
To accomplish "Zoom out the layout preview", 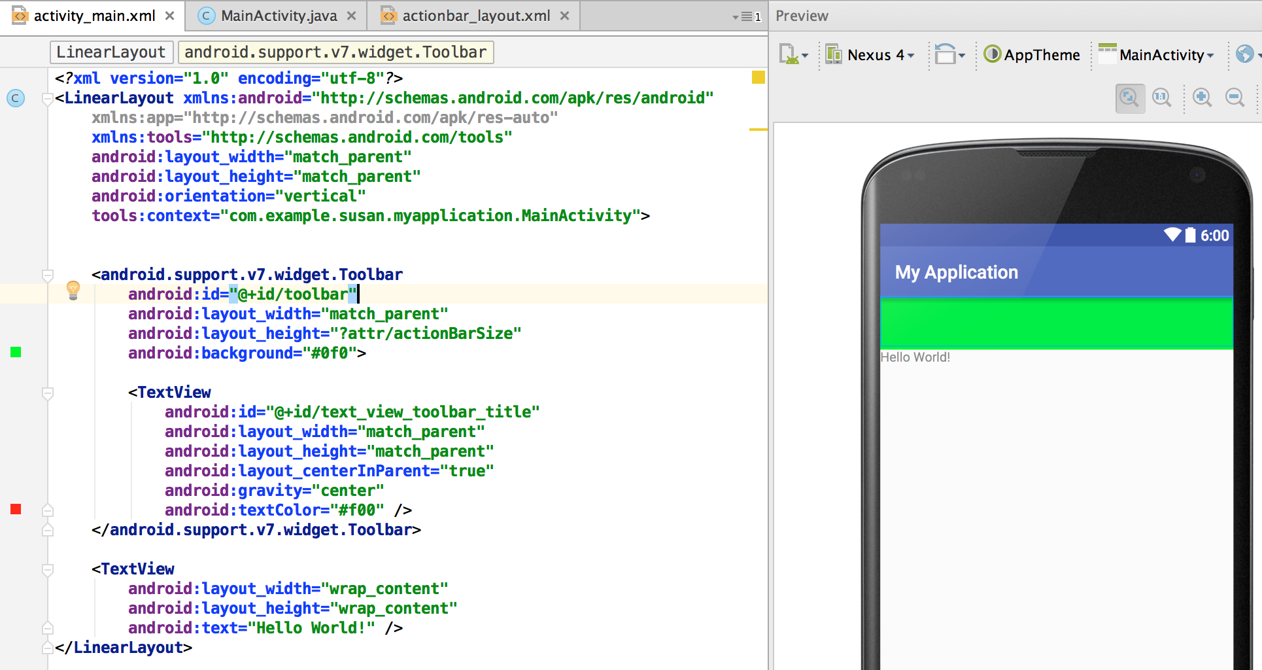I will pyautogui.click(x=1235, y=98).
